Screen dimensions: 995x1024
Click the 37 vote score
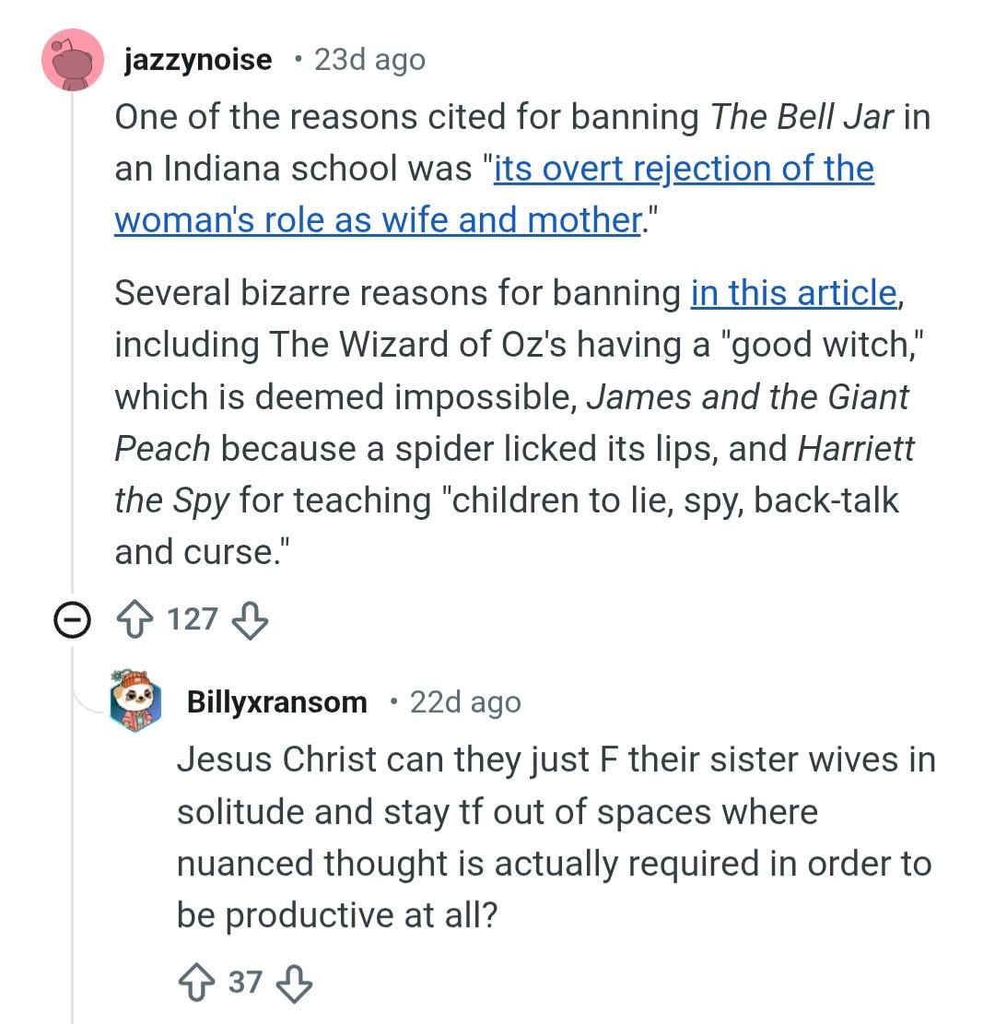(245, 982)
